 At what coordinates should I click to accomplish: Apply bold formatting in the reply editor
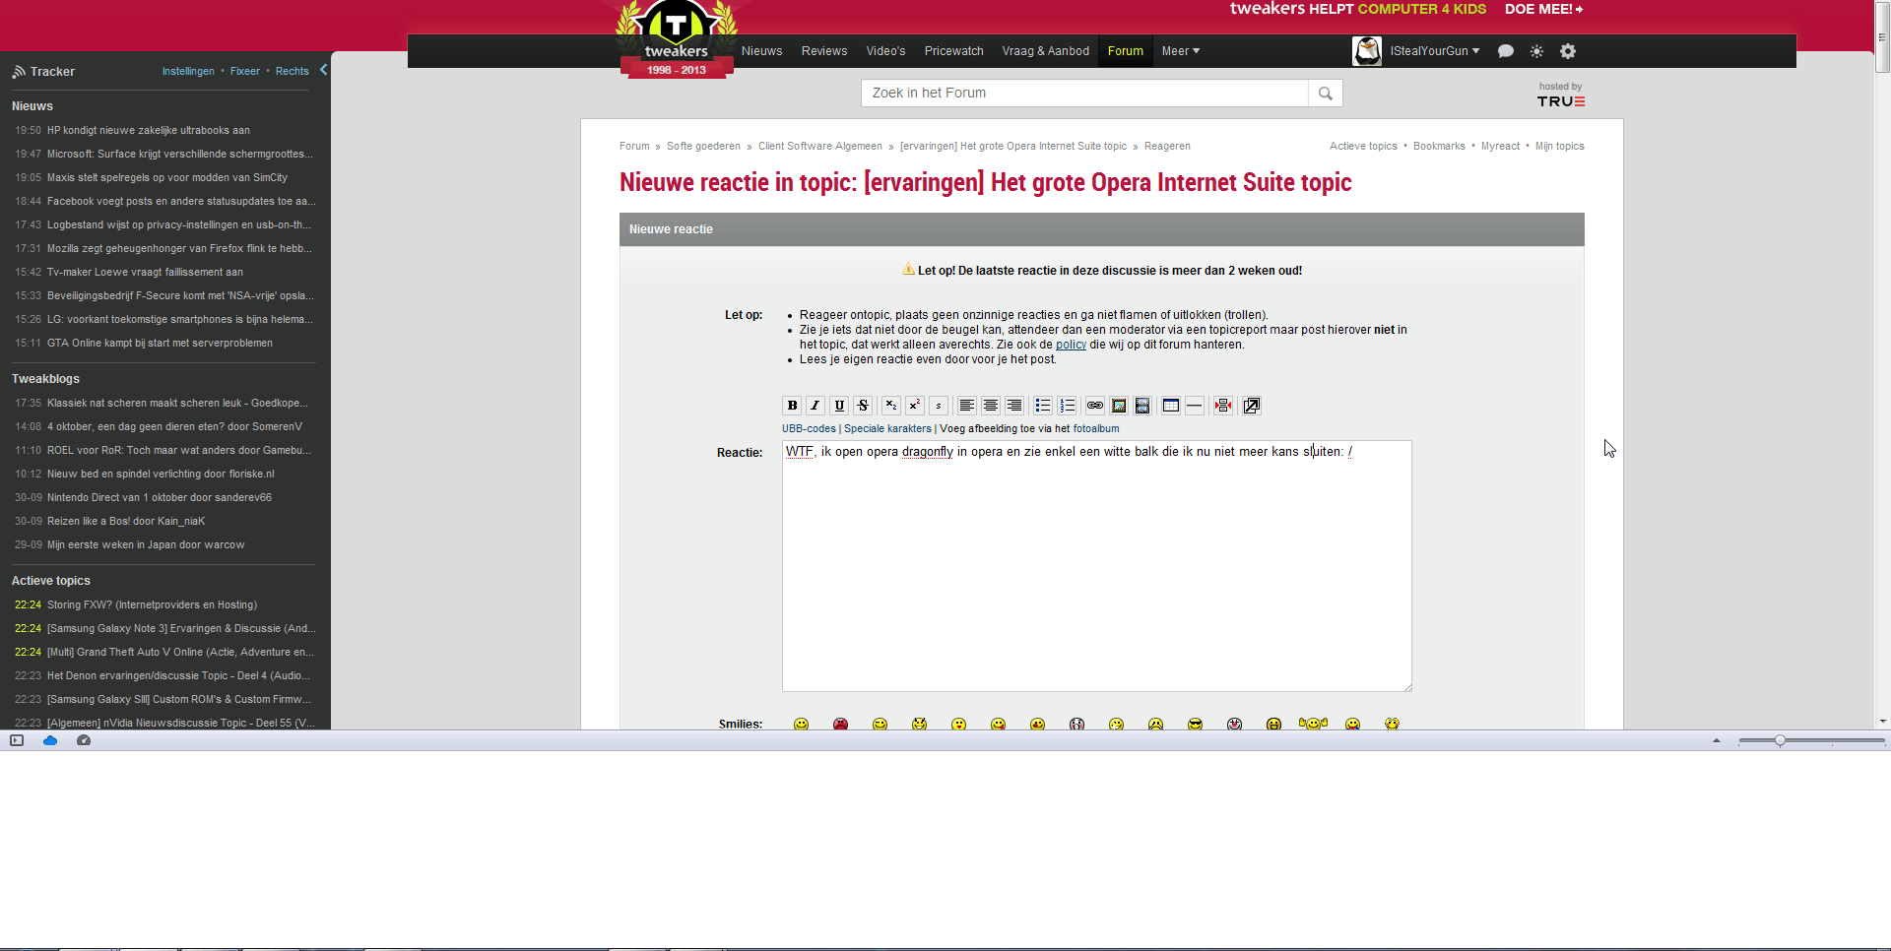[x=792, y=406]
